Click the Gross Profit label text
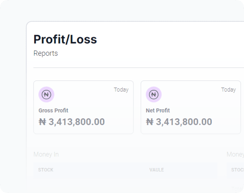Image resolution: width=244 pixels, height=193 pixels. pos(53,110)
